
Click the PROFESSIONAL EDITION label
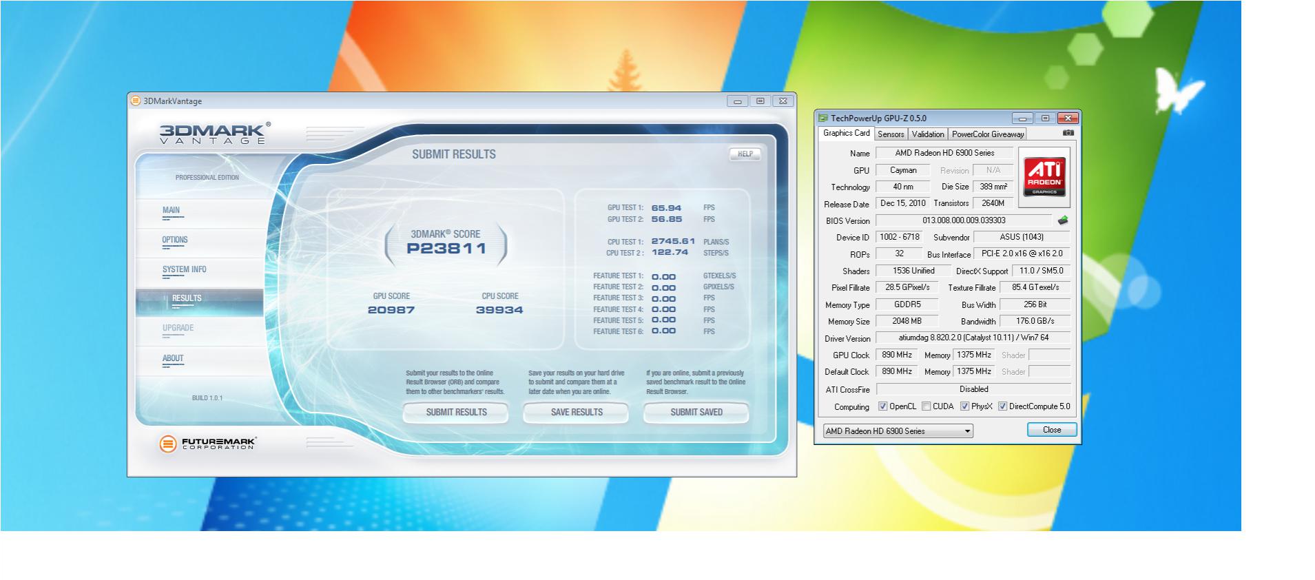tap(207, 178)
